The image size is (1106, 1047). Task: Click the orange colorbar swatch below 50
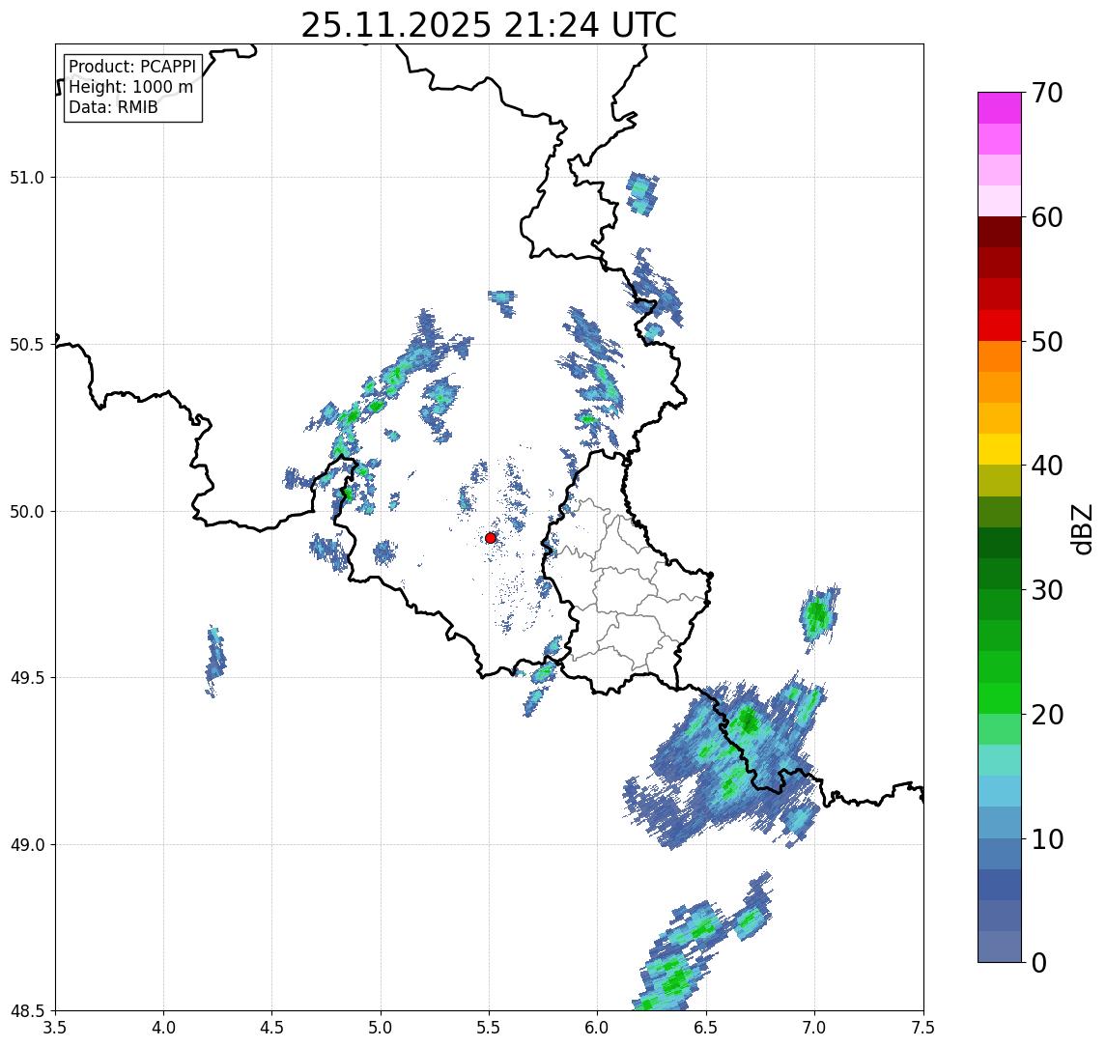1000,357
